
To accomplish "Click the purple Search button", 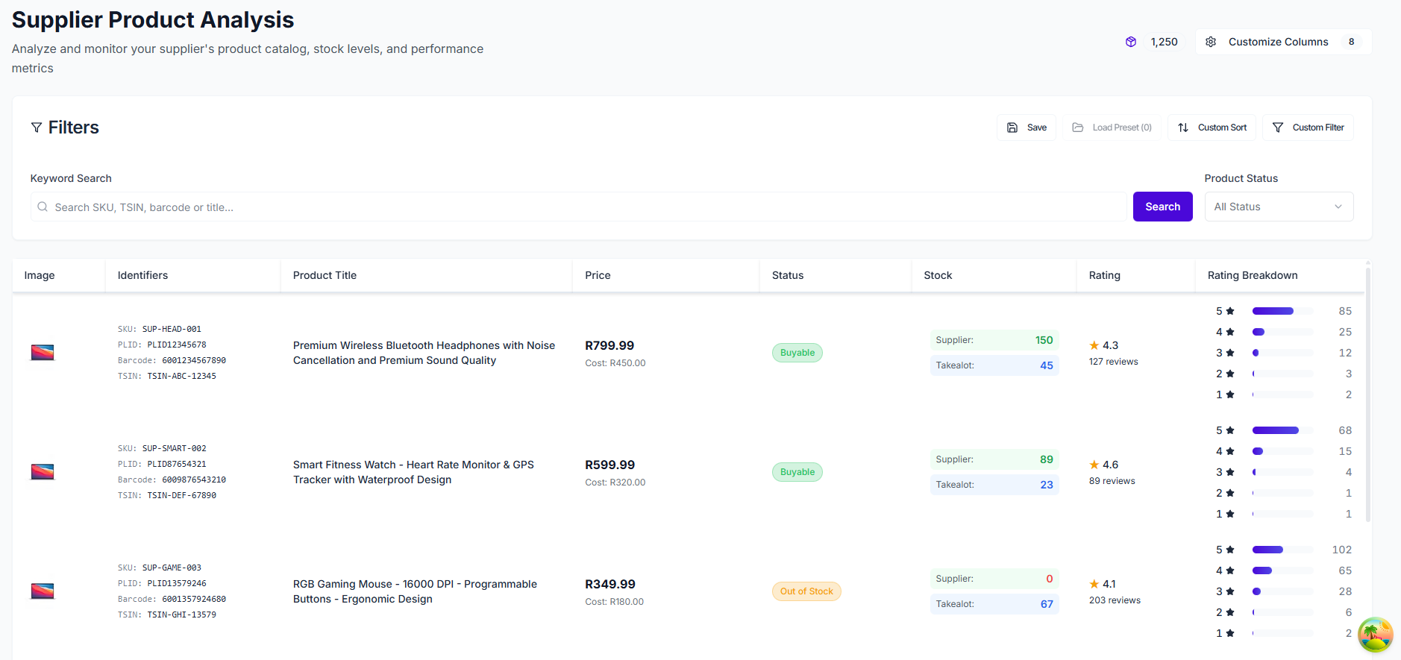I will click(x=1162, y=207).
